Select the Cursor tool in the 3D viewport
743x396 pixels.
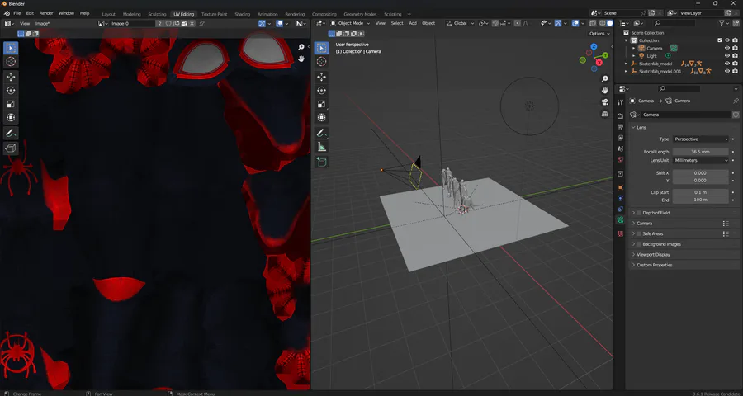(322, 62)
